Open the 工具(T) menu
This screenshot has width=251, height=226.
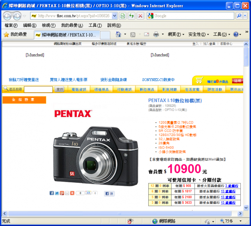pos(95,25)
